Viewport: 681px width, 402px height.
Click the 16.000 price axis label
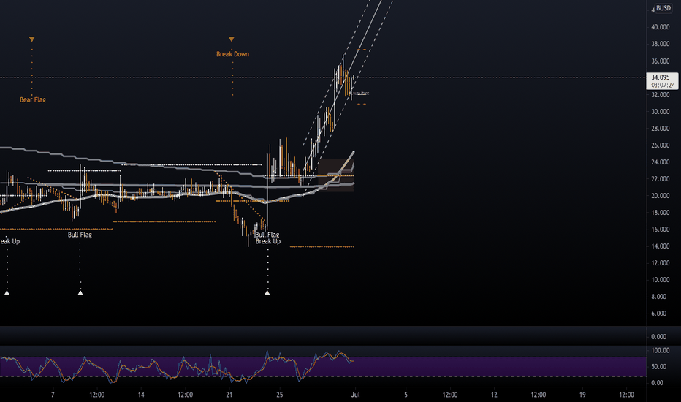point(660,230)
